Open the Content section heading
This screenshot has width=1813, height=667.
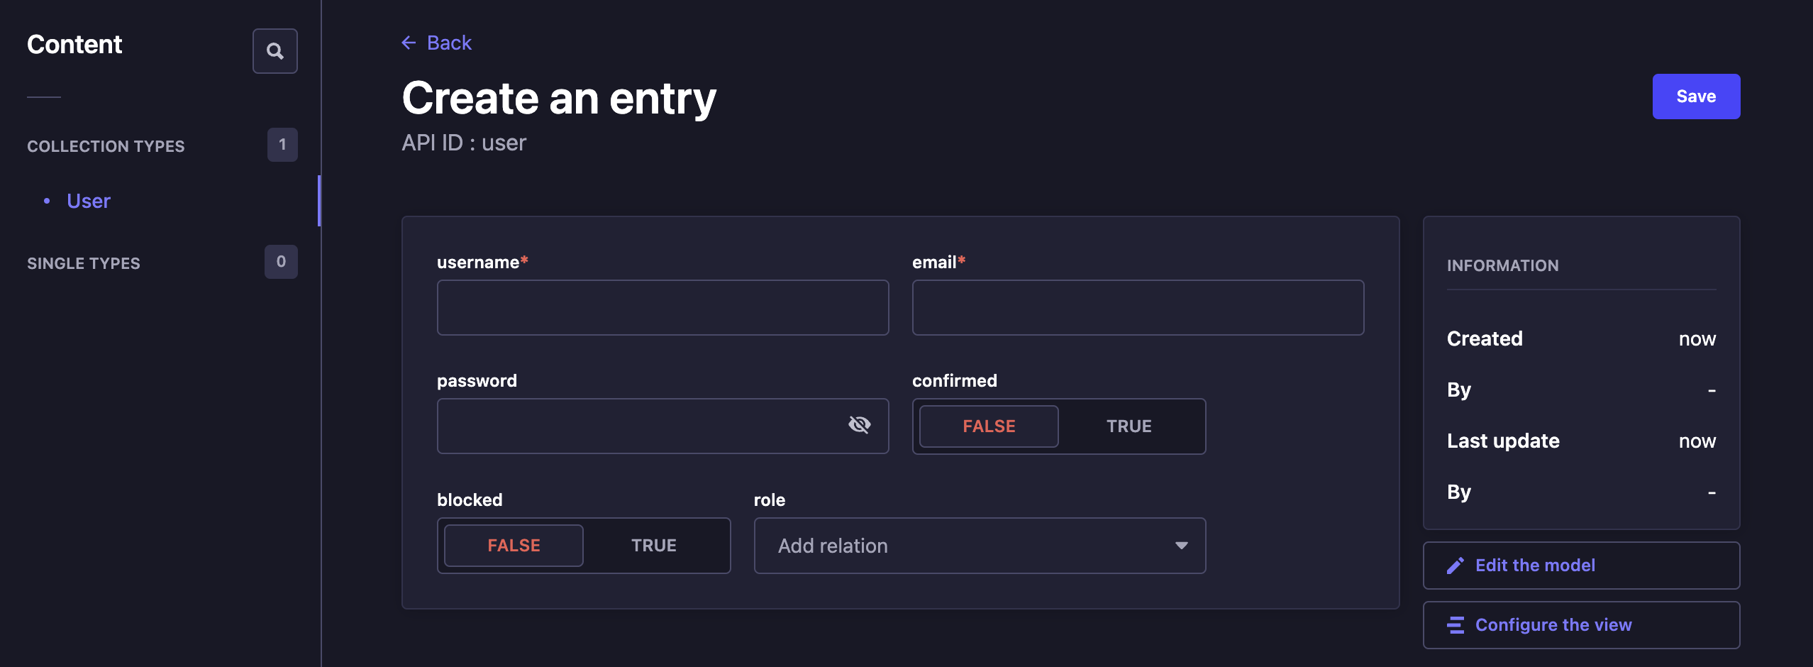pyautogui.click(x=74, y=44)
